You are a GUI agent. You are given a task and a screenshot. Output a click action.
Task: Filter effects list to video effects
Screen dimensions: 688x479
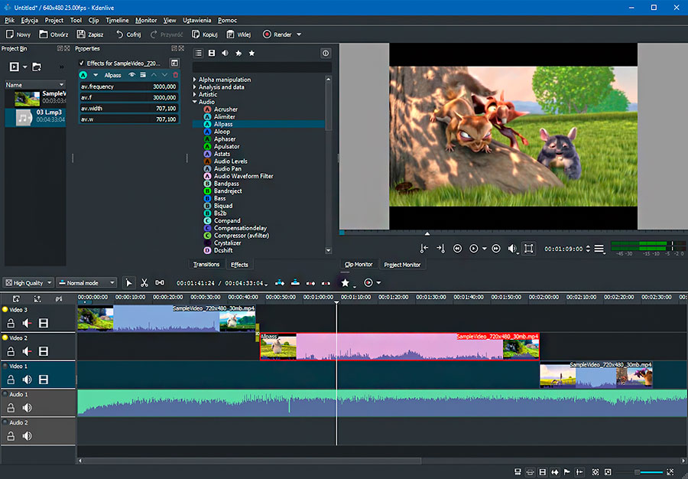point(212,53)
